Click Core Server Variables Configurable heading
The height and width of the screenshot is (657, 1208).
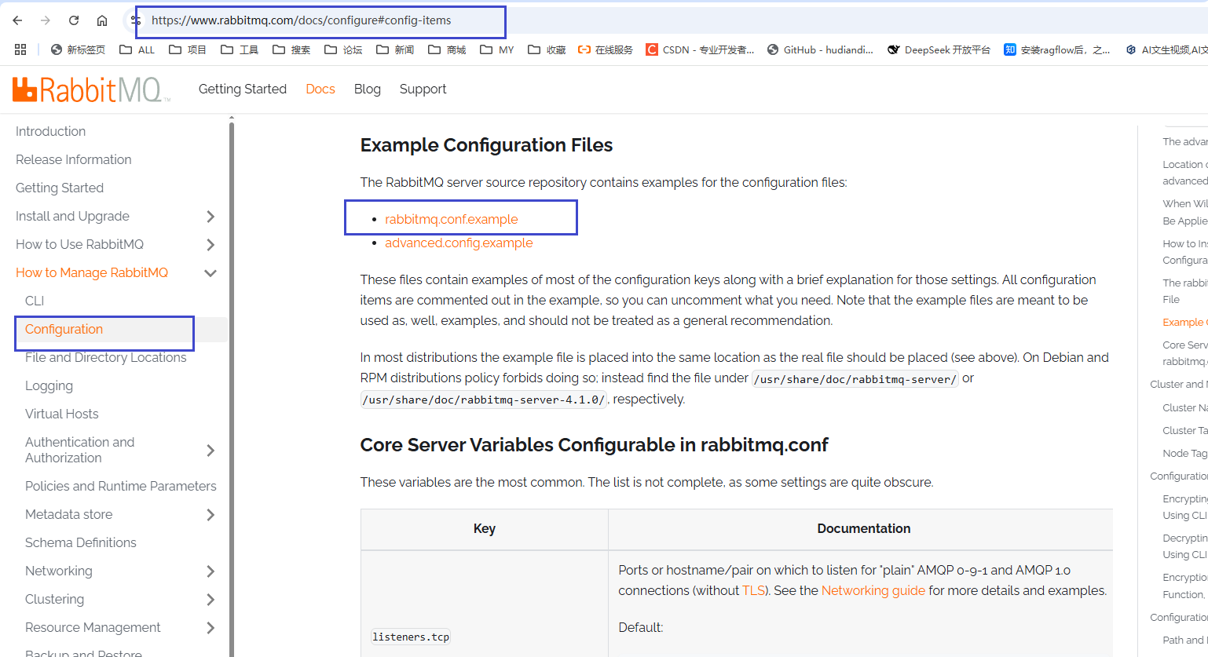594,445
